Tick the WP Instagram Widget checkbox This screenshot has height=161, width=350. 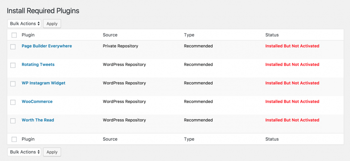[13, 84]
